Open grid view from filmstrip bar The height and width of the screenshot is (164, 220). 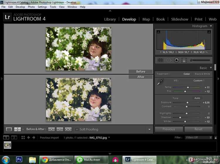23,138
